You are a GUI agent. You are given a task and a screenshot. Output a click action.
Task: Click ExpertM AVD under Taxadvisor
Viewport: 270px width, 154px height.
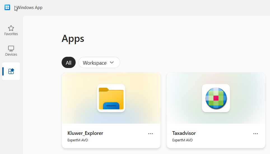tap(182, 140)
